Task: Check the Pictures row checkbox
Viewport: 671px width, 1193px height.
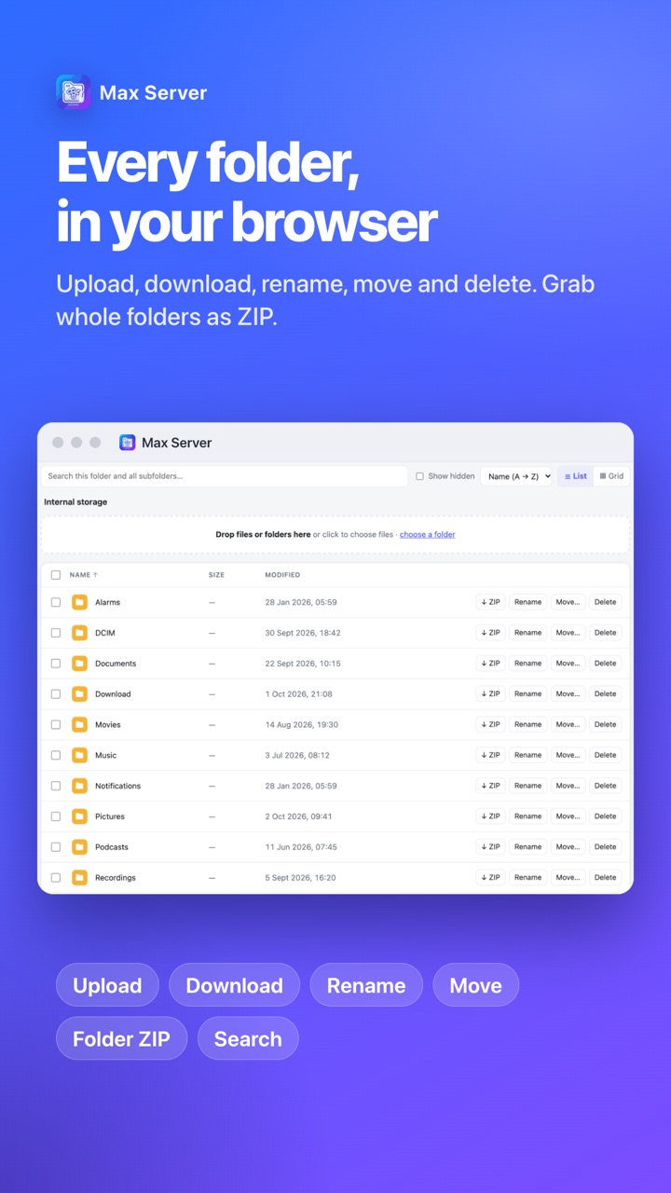Action: 56,816
